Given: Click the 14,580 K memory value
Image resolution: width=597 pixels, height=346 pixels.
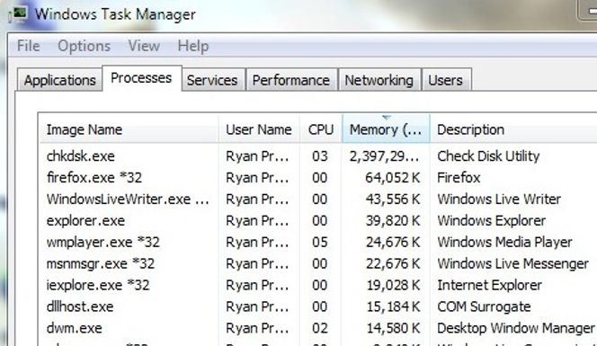Looking at the screenshot, I should click(394, 328).
